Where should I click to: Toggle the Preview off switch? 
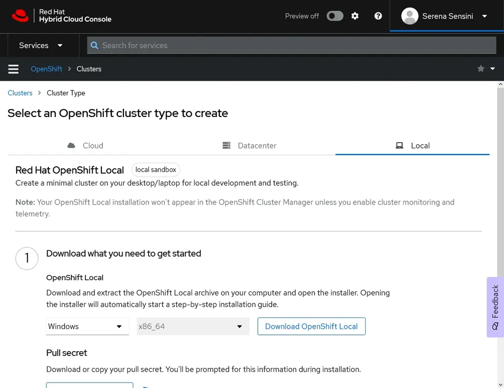[335, 16]
